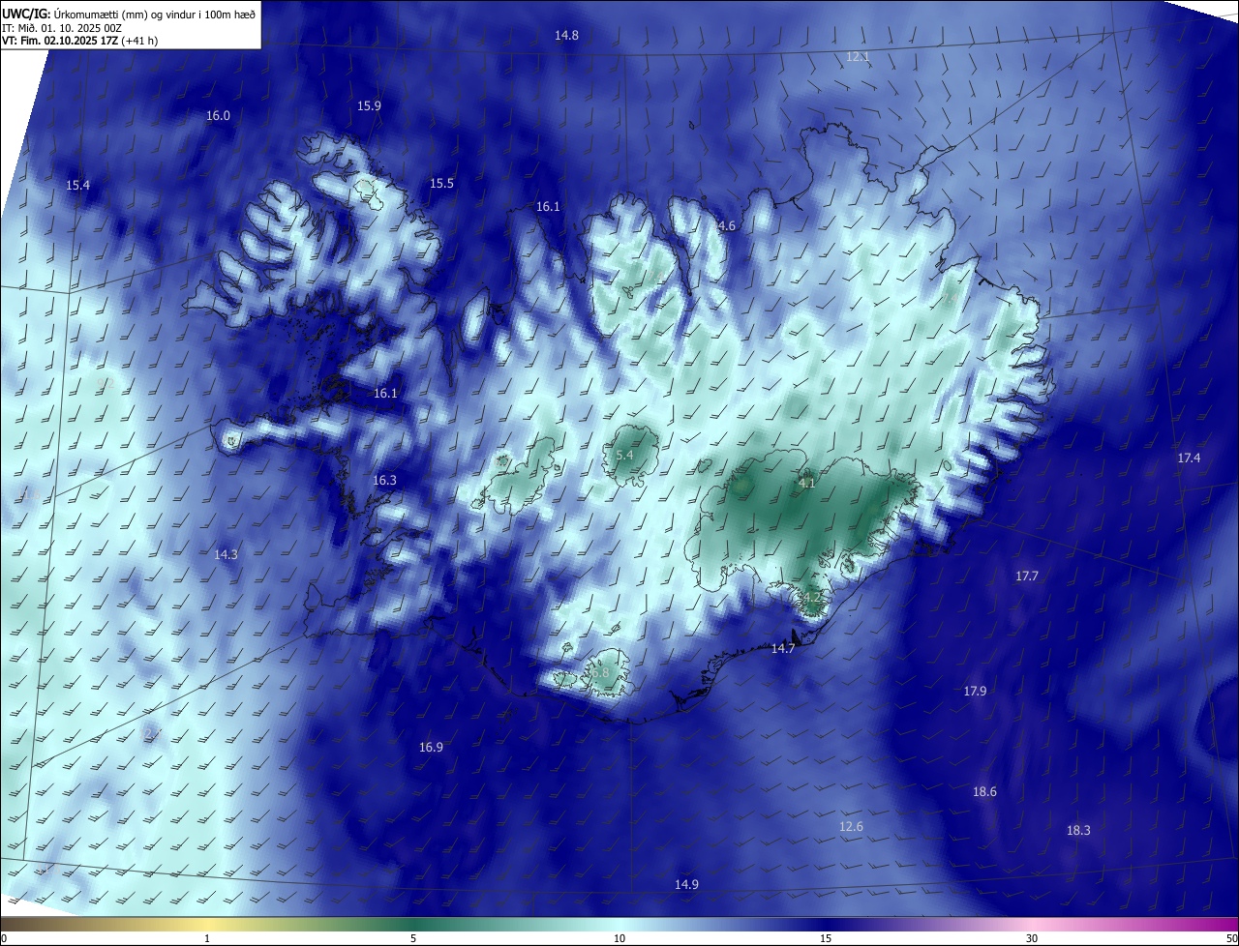Select the valid time line "VT: Fim. 02.10.2025 17Z"

click(x=61, y=41)
